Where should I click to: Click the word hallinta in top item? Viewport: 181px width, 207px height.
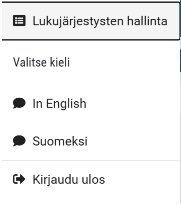click(147, 21)
